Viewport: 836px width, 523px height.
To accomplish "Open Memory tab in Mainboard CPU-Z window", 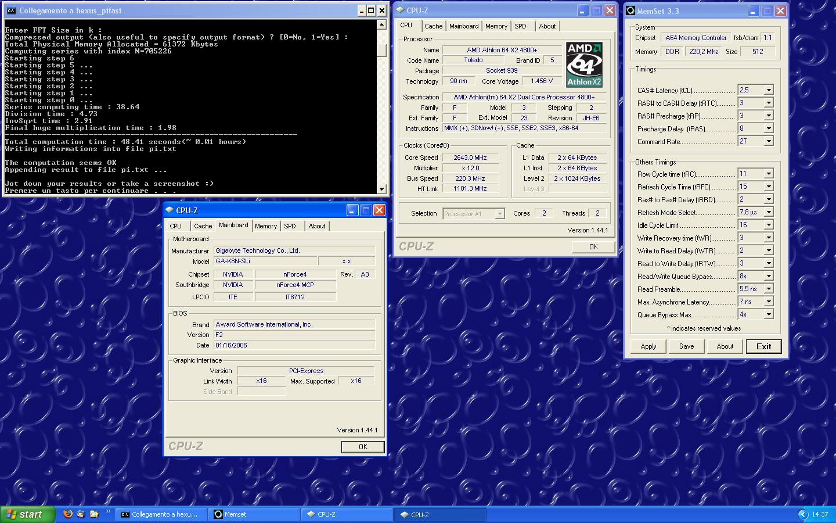I will [x=266, y=226].
